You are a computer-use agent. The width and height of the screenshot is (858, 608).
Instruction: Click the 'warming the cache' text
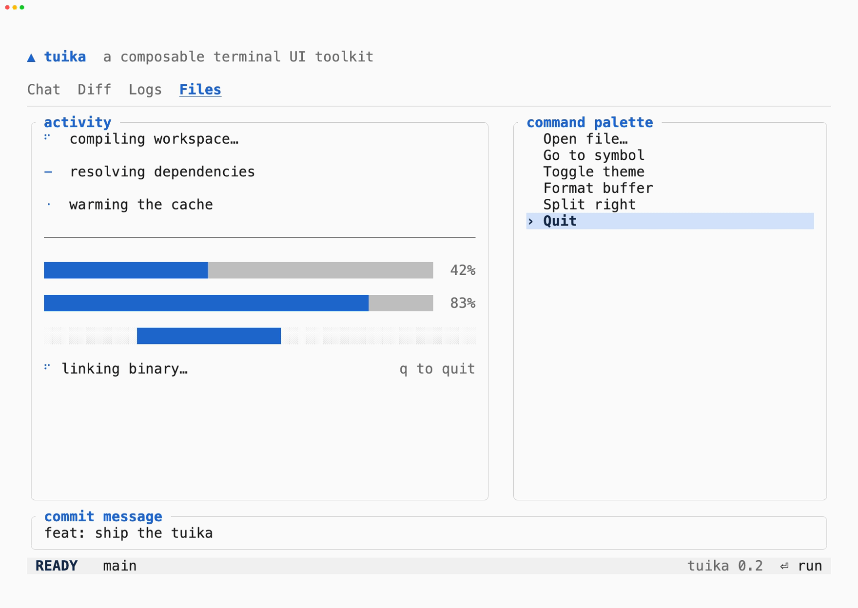[x=141, y=205]
